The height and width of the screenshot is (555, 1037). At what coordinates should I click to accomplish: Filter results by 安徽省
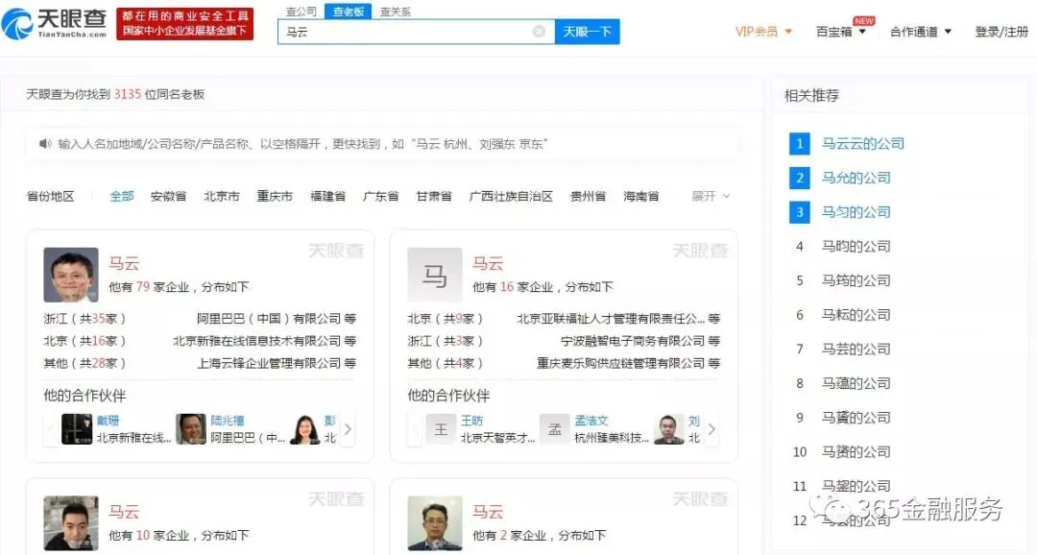pos(168,196)
